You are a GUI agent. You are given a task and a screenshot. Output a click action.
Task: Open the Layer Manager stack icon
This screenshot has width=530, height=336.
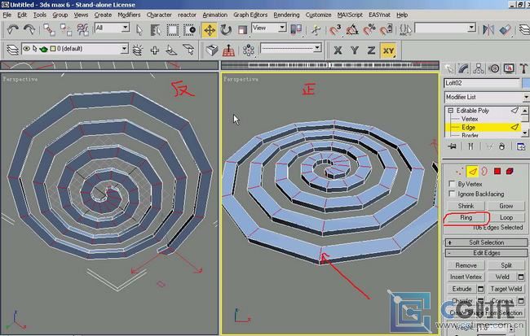524,29
